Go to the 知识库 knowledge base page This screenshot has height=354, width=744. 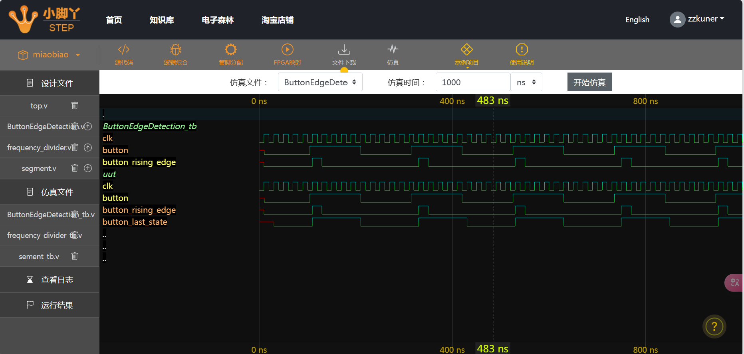click(x=162, y=20)
